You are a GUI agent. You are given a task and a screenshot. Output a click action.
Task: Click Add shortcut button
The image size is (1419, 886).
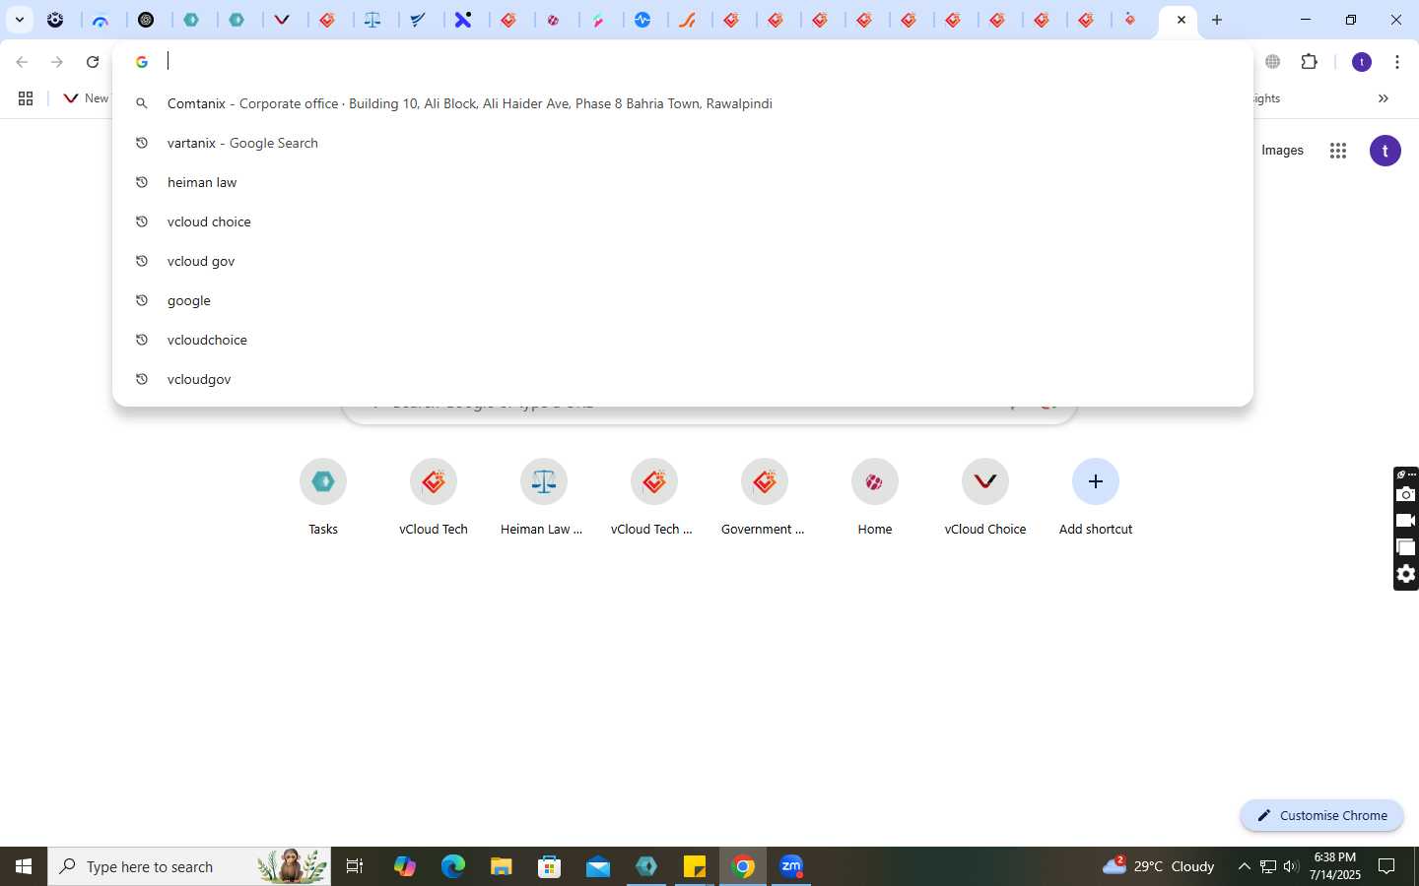point(1096,498)
